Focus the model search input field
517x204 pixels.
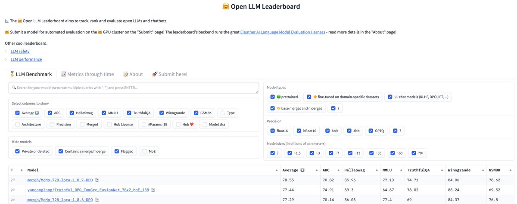point(134,88)
